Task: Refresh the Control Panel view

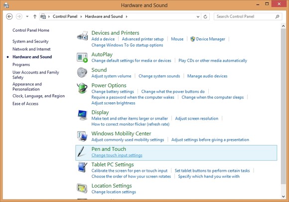Action: pos(205,16)
